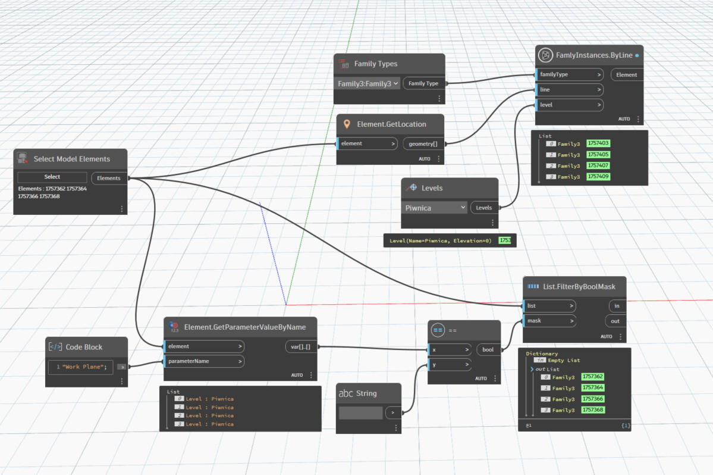Open options menu on FamilyInstances.ByLine node
Image resolution: width=713 pixels, height=475 pixels.
tap(638, 119)
